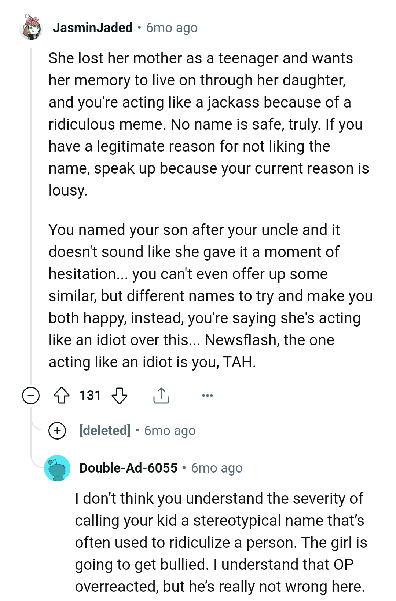The width and height of the screenshot is (396, 601).
Task: Select the [deleted] username label
Action: (x=104, y=430)
